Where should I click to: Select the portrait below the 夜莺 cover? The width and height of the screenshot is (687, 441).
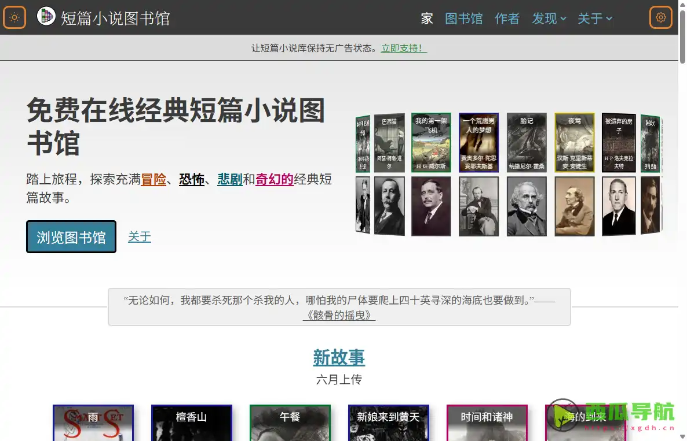pyautogui.click(x=575, y=206)
